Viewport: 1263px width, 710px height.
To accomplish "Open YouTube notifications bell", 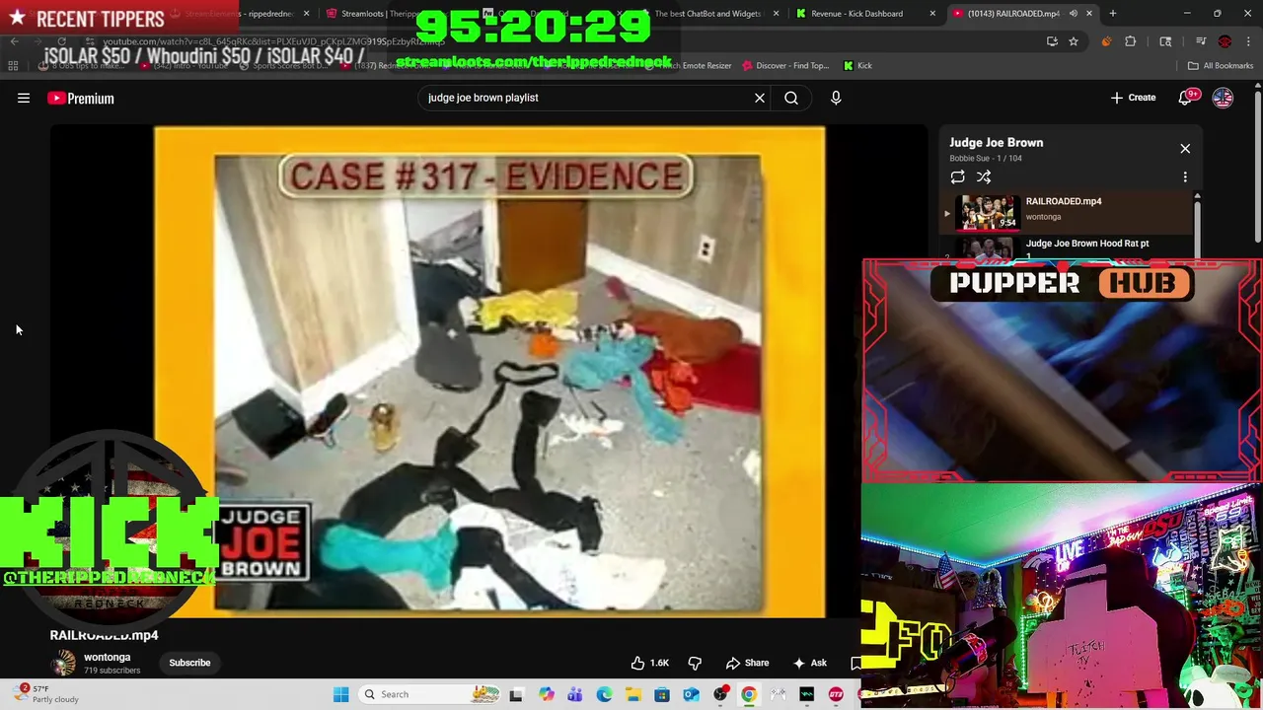I will click(x=1187, y=98).
